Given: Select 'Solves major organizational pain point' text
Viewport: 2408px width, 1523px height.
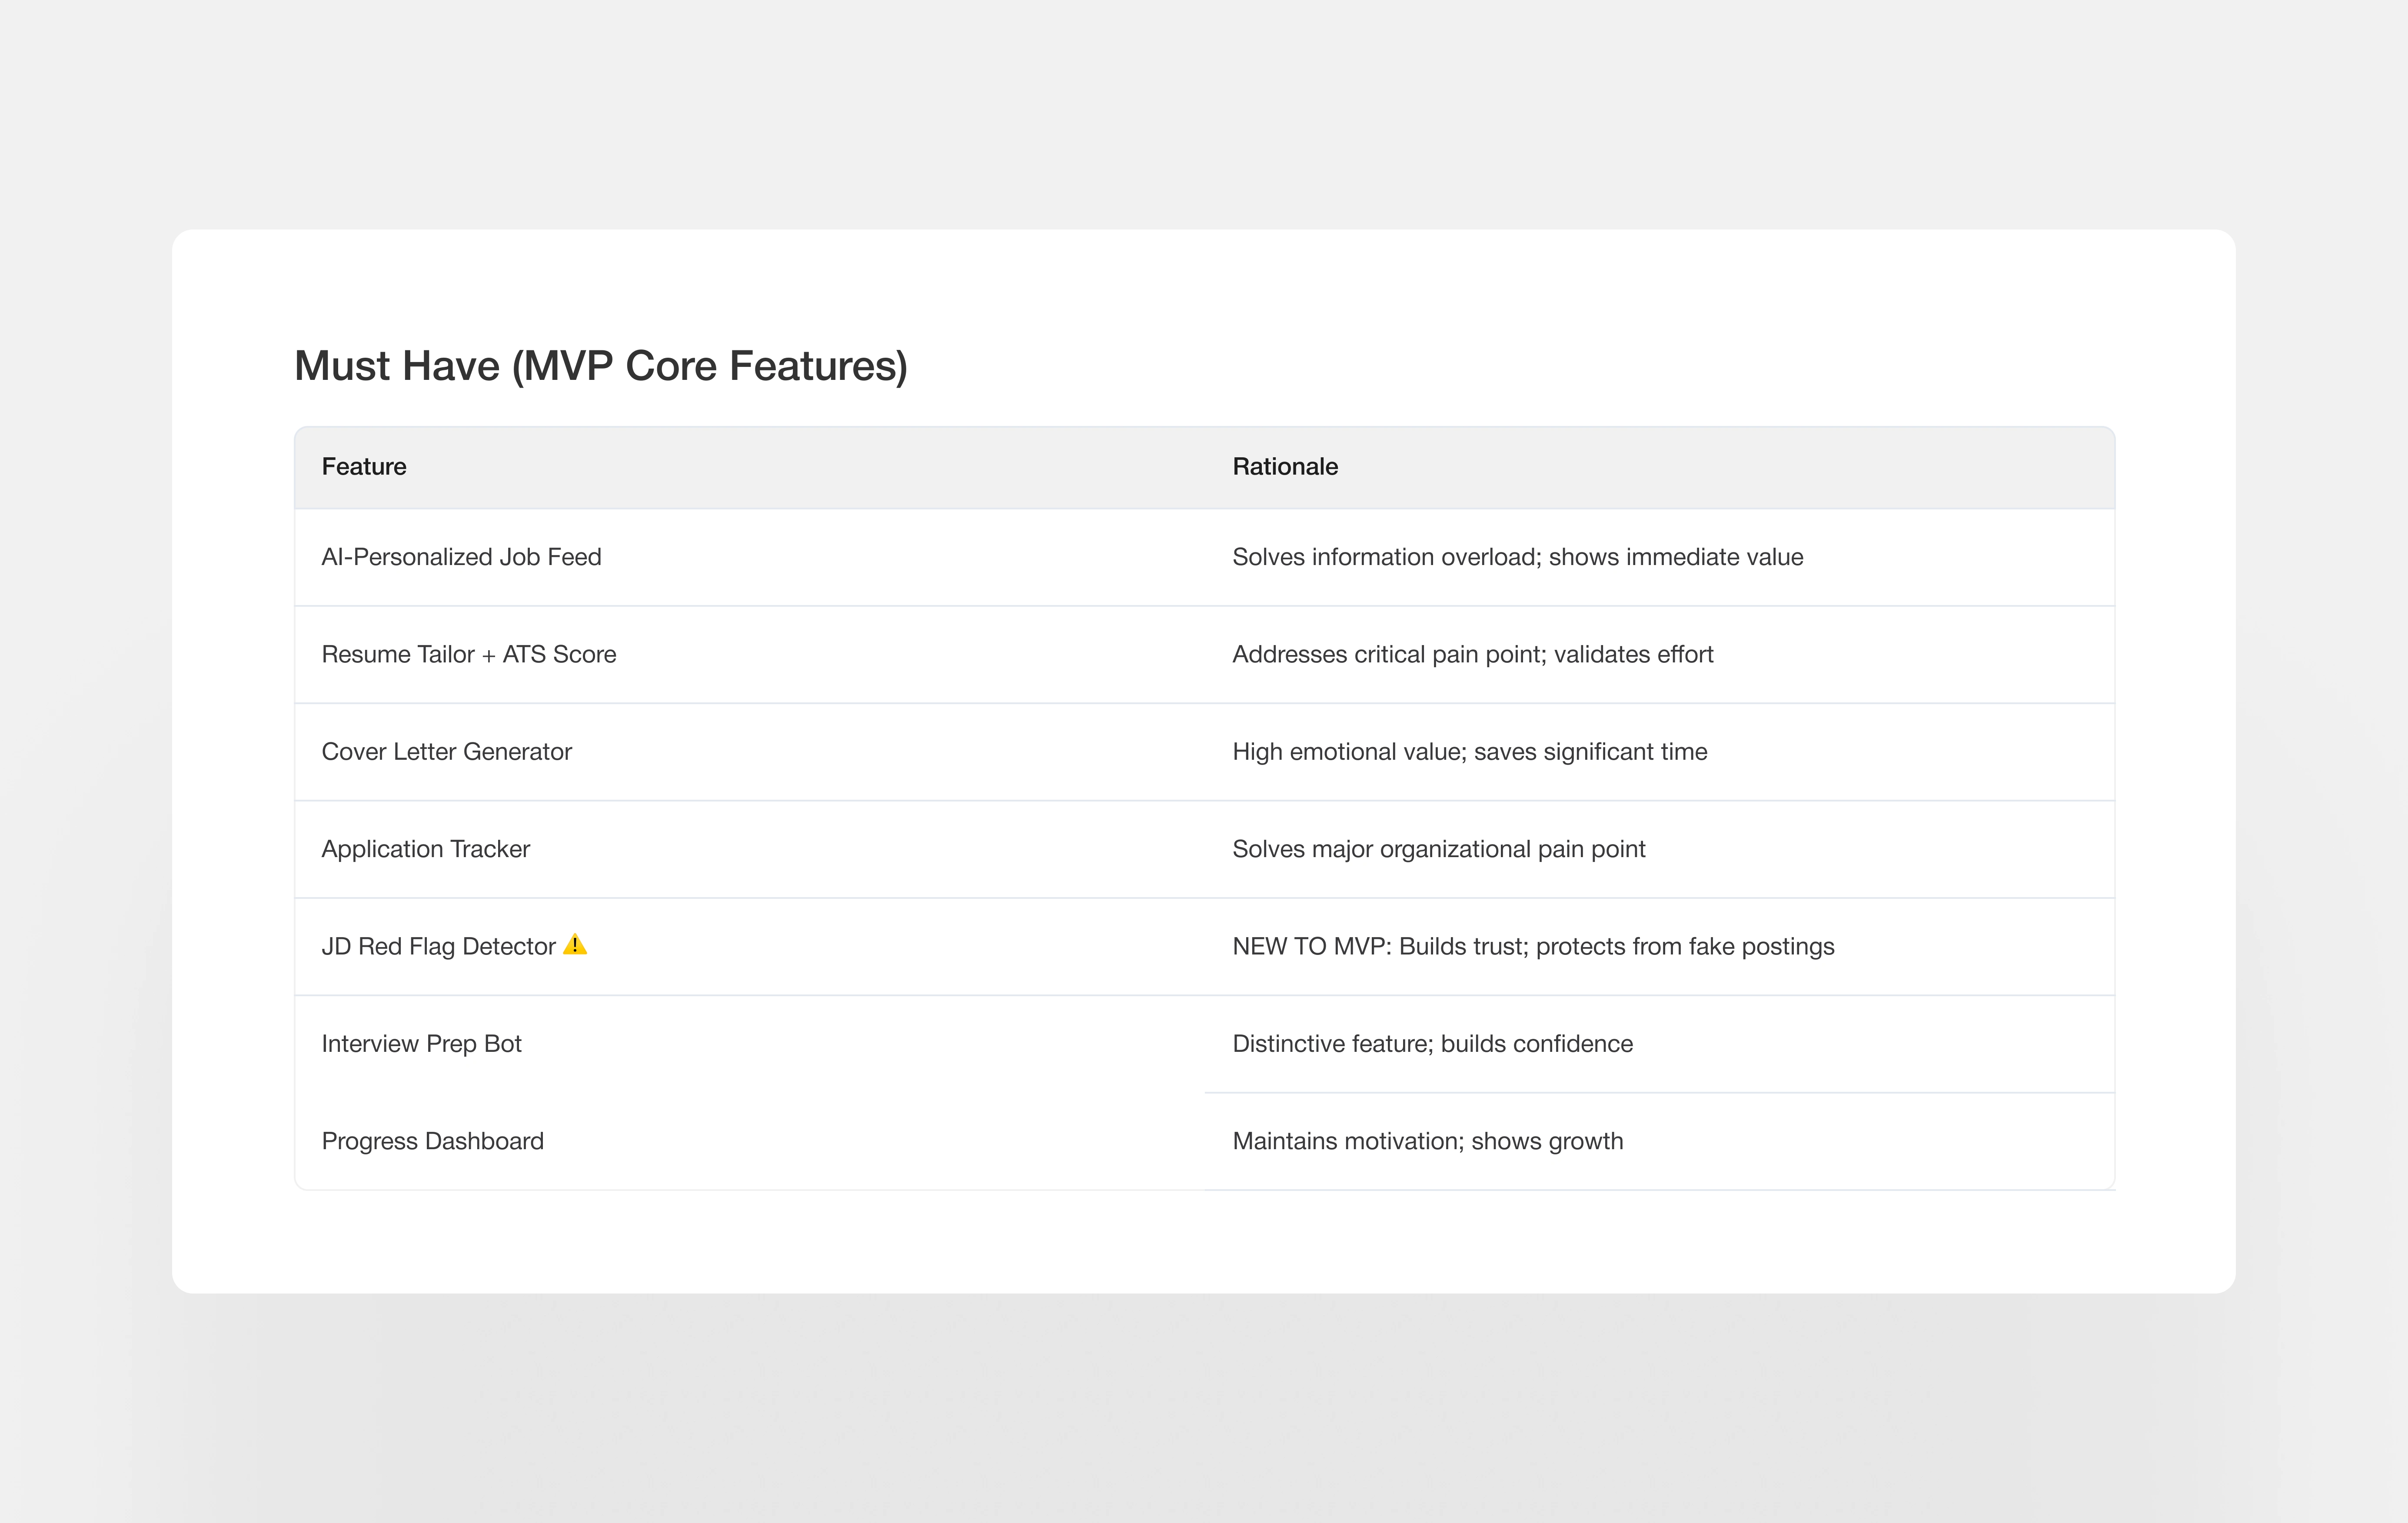Looking at the screenshot, I should point(1438,849).
